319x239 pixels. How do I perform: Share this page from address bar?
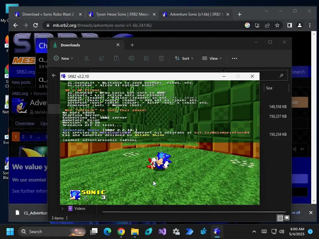(267, 25)
